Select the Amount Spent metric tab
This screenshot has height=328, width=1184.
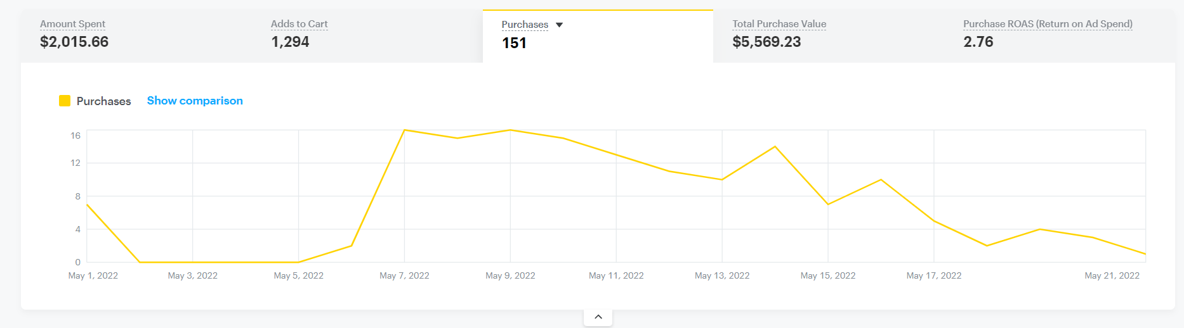coord(72,24)
